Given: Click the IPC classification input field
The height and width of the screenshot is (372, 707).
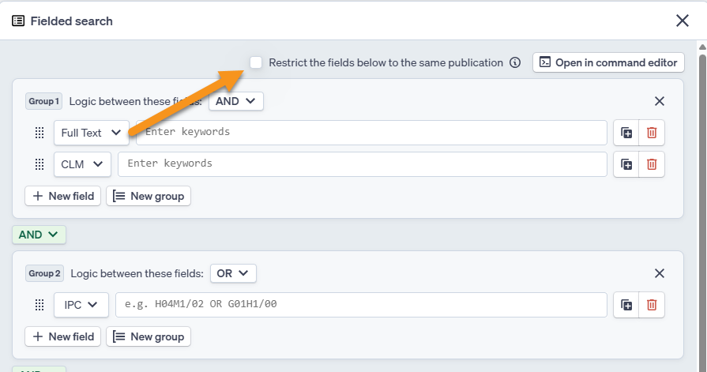Looking at the screenshot, I should 361,305.
